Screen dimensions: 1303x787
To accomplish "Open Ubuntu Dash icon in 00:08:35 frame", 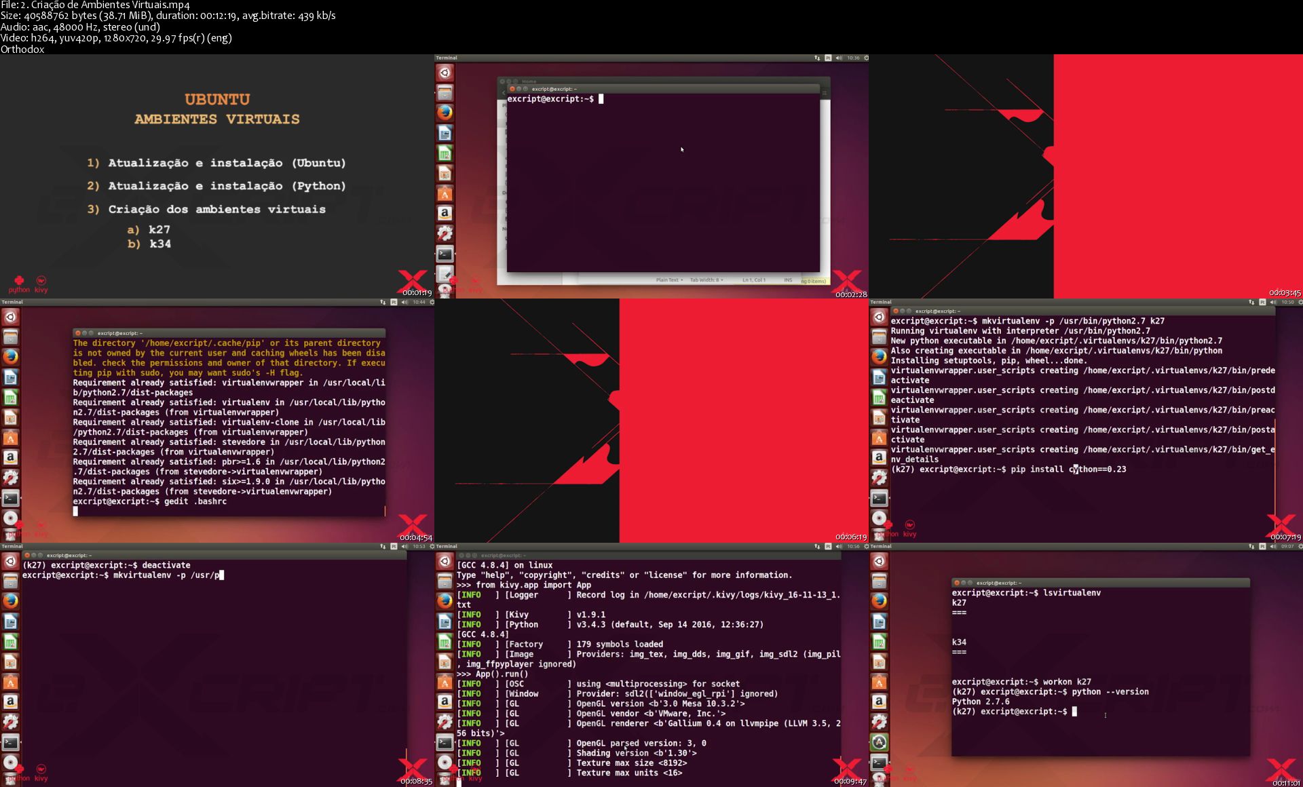I will tap(10, 561).
